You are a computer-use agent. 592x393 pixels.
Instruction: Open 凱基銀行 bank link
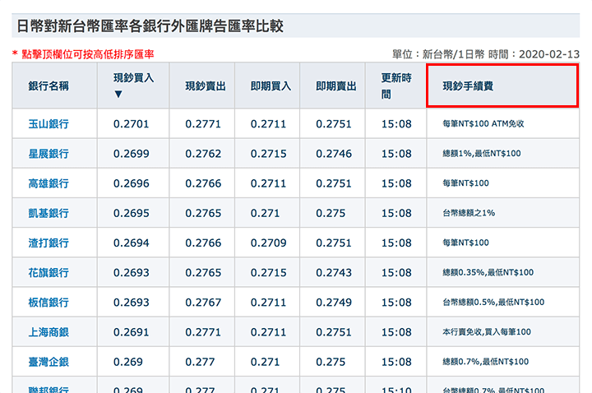(49, 213)
